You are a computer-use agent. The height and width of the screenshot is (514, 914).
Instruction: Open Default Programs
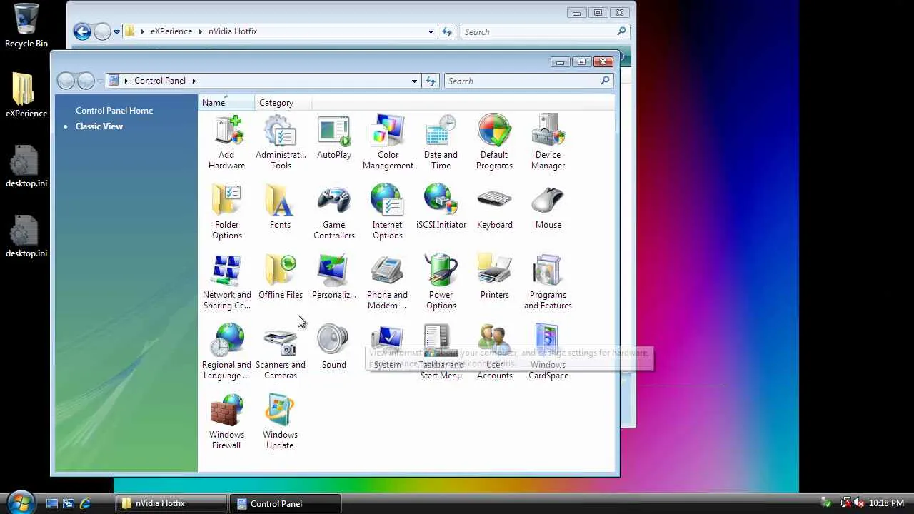pyautogui.click(x=494, y=143)
